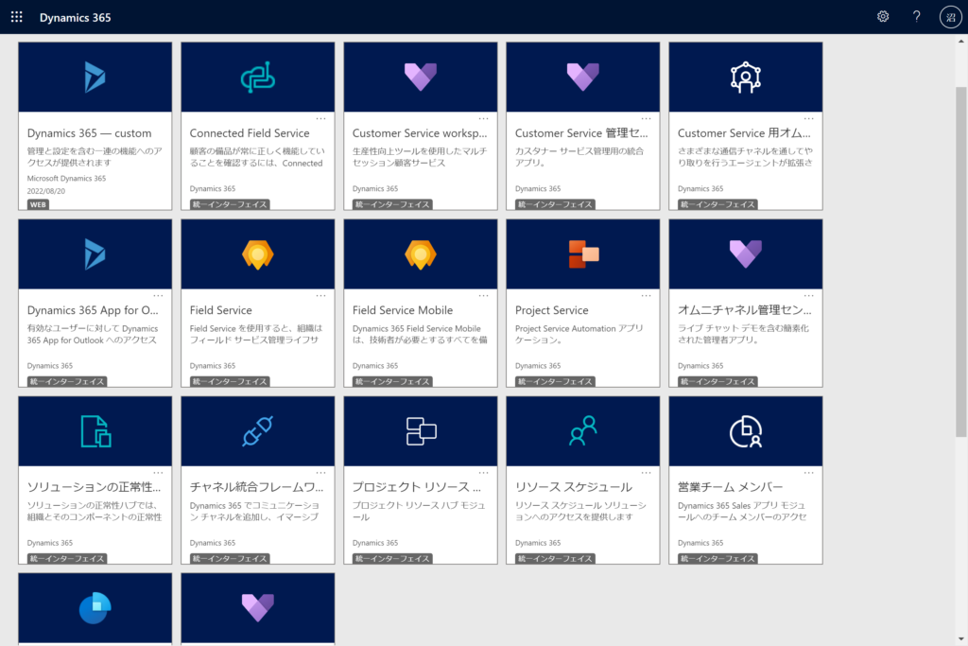Open more options for リソース スケジュール
Viewport: 968px width, 646px height.
(x=646, y=473)
